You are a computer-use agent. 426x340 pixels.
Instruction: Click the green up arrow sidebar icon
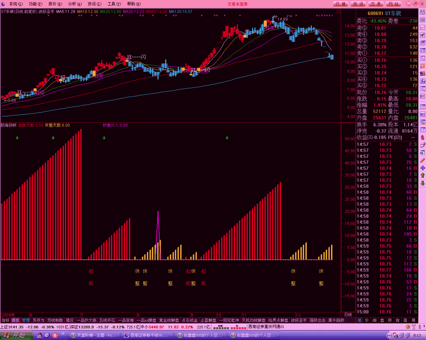(x=422, y=176)
